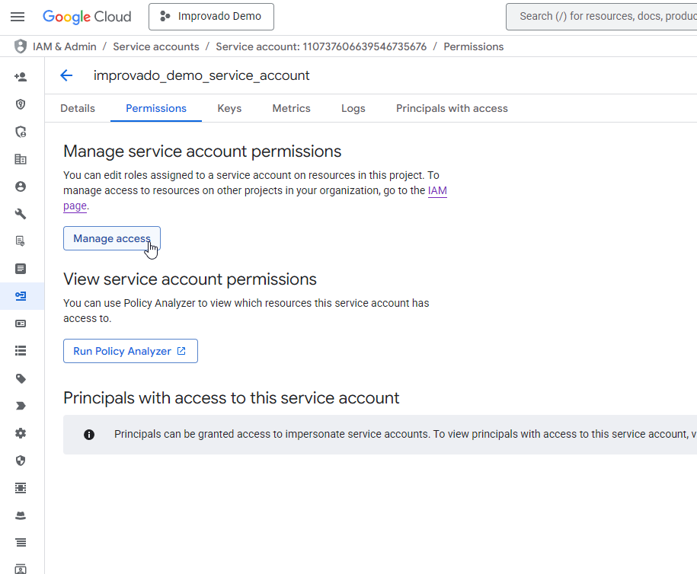Focus the search resources input field

coord(602,17)
